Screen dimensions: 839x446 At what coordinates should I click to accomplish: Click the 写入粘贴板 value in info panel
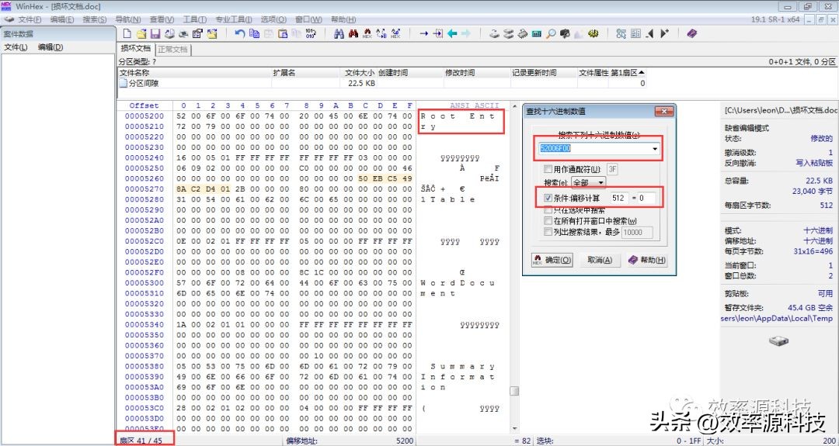(814, 163)
